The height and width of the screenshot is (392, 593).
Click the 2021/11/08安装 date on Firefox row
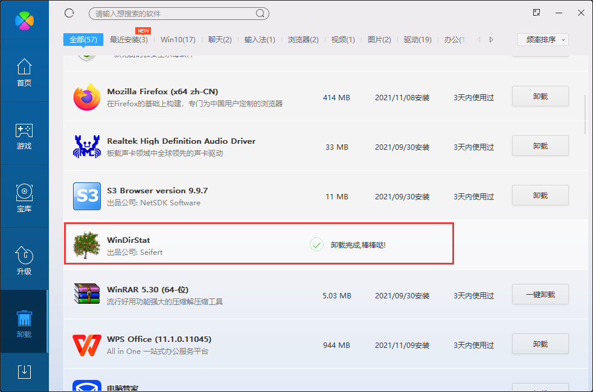pos(402,98)
